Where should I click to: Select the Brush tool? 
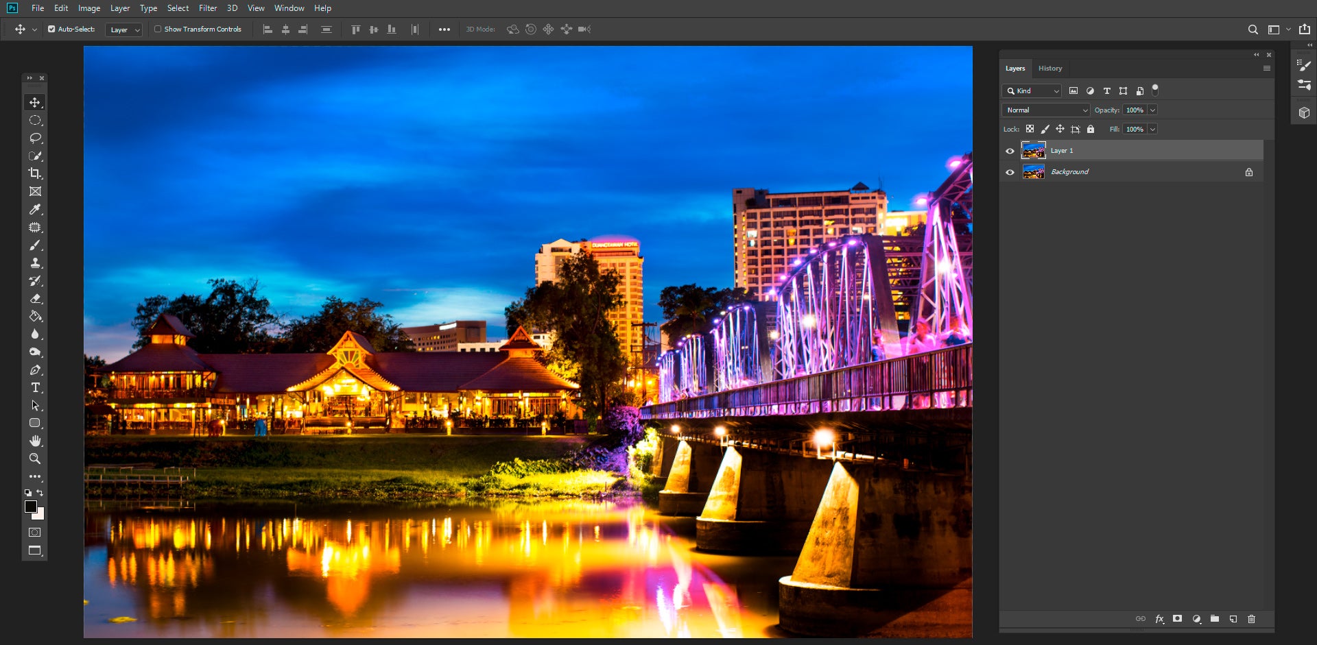[x=35, y=245]
